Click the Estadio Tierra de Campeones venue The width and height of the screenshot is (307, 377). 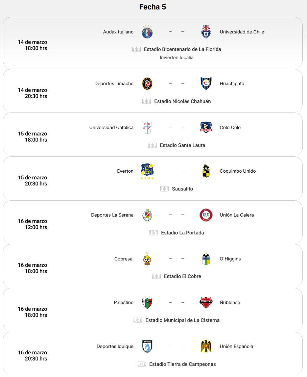[x=182, y=364]
